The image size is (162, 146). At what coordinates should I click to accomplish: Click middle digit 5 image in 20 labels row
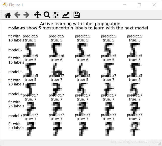click(83, 89)
